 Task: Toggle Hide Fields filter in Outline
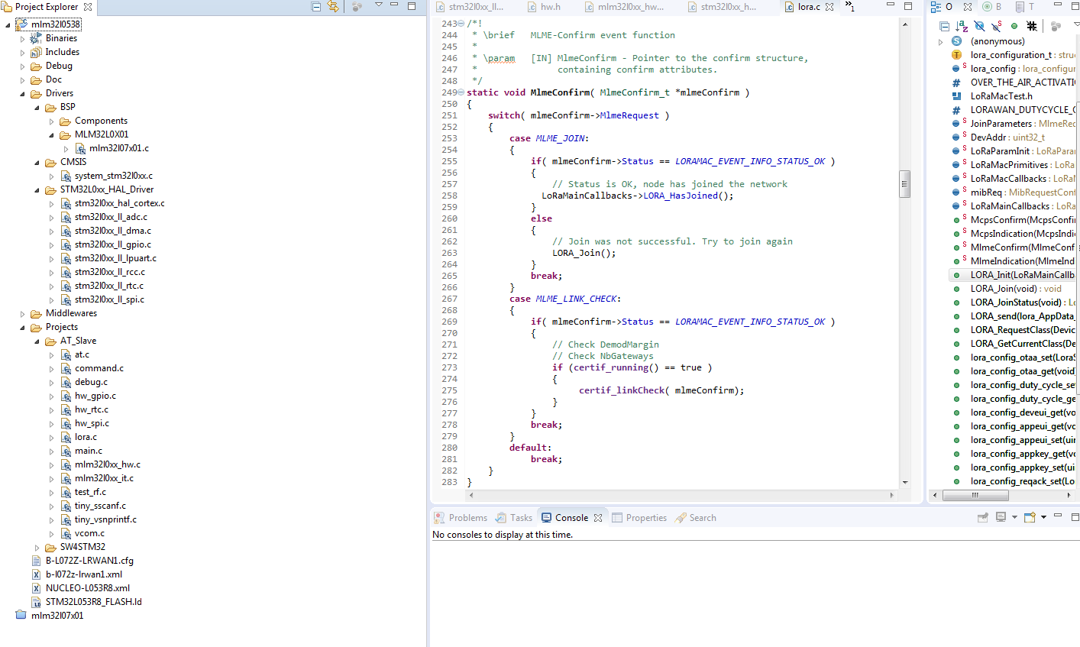tap(979, 26)
